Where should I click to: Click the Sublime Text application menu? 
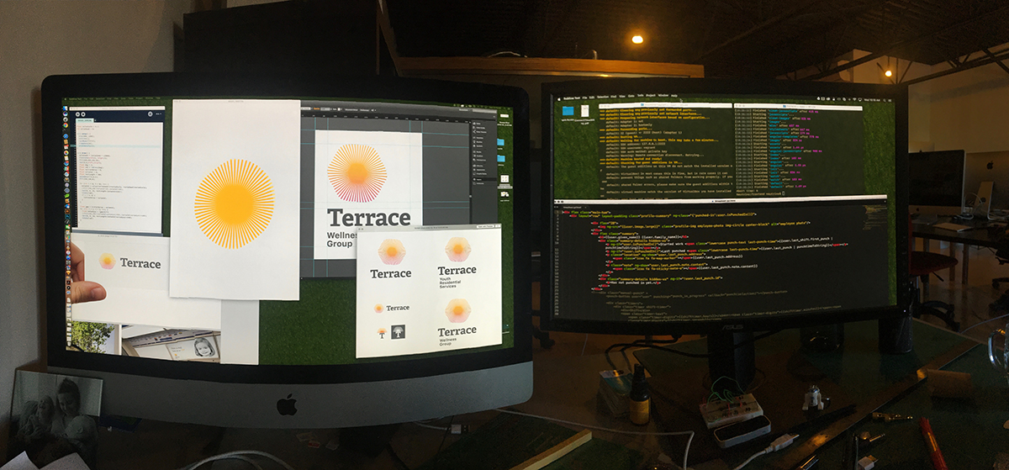click(x=572, y=98)
